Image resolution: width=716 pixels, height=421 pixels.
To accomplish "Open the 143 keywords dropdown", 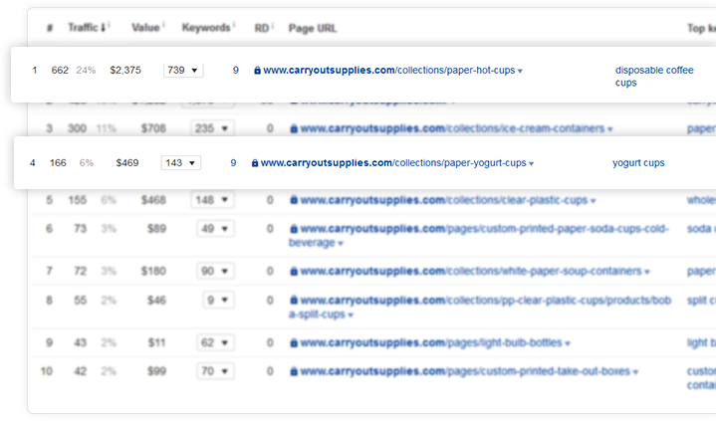I will click(x=181, y=163).
